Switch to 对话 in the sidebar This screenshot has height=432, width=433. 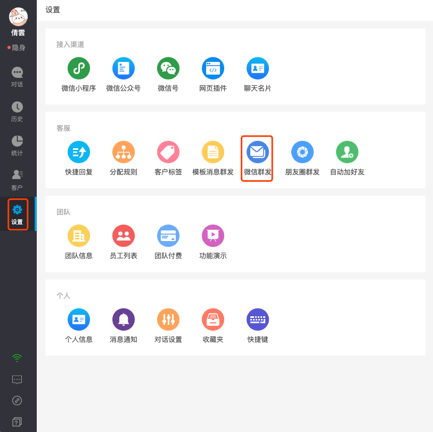17,77
